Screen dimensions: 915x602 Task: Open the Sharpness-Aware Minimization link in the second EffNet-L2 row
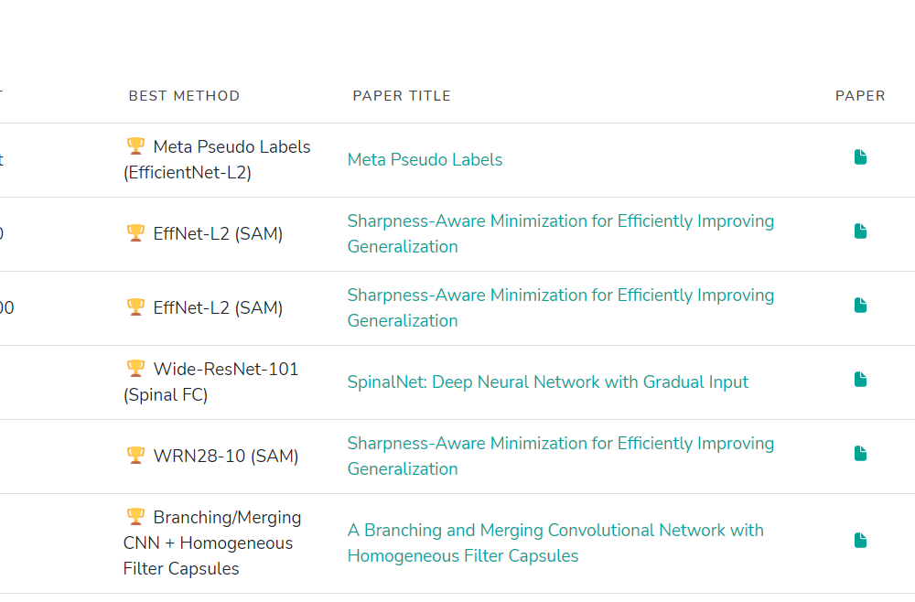click(x=560, y=296)
